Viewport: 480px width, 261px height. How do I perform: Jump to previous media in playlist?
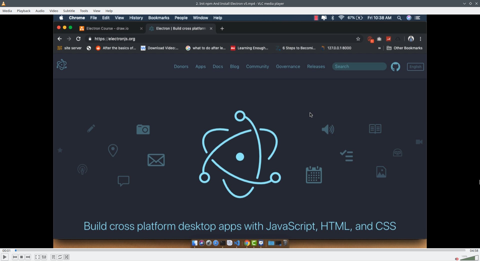click(x=15, y=257)
